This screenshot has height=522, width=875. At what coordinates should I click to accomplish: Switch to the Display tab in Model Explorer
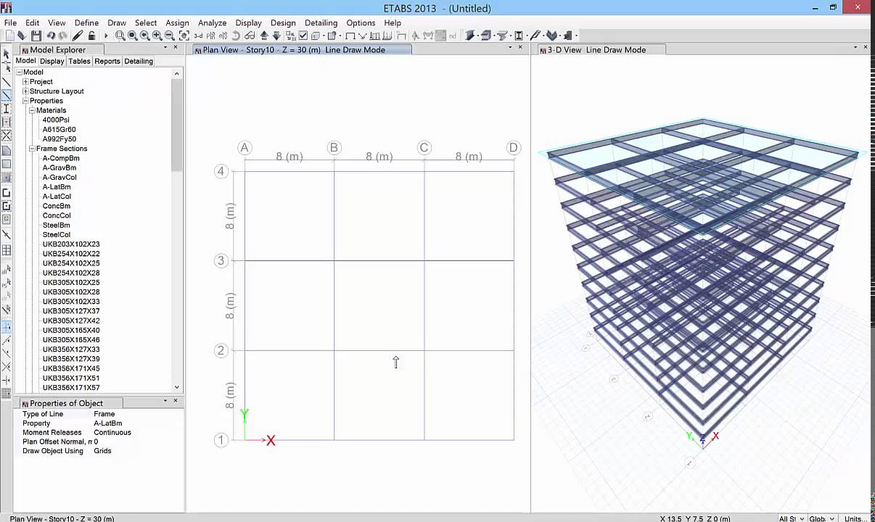tap(52, 61)
